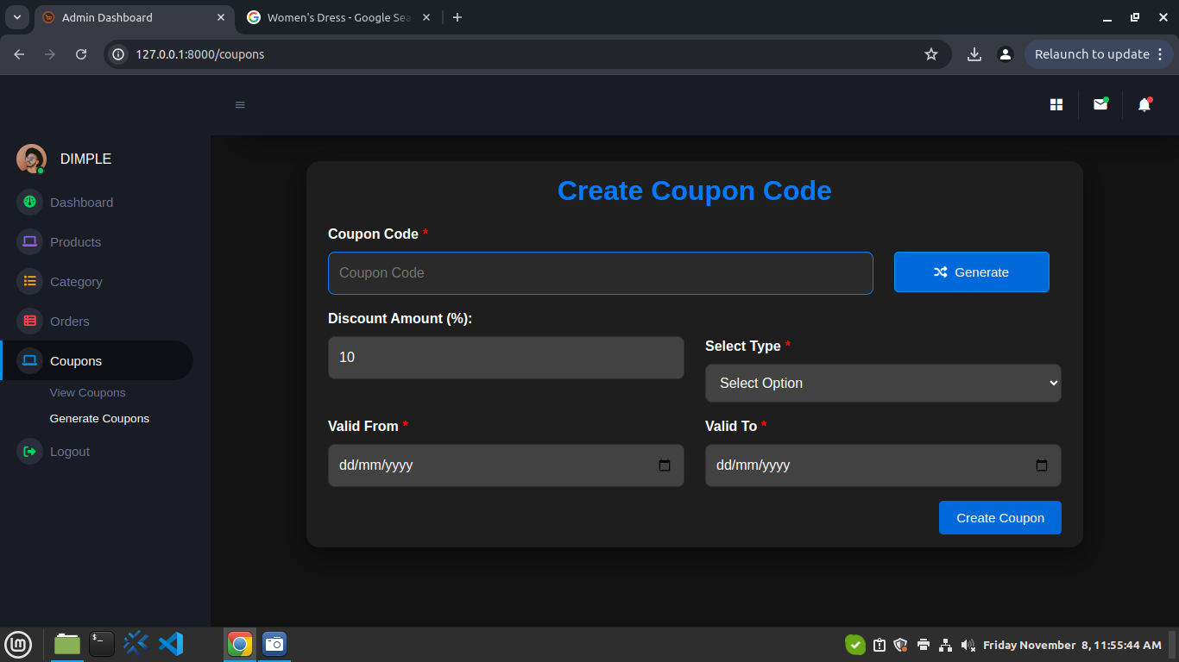Focus the Coupon Code input field
Screen dimensions: 1179x662
point(601,272)
